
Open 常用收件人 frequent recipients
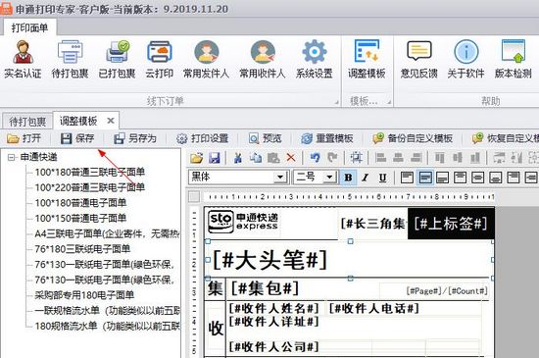pyautogui.click(x=263, y=59)
